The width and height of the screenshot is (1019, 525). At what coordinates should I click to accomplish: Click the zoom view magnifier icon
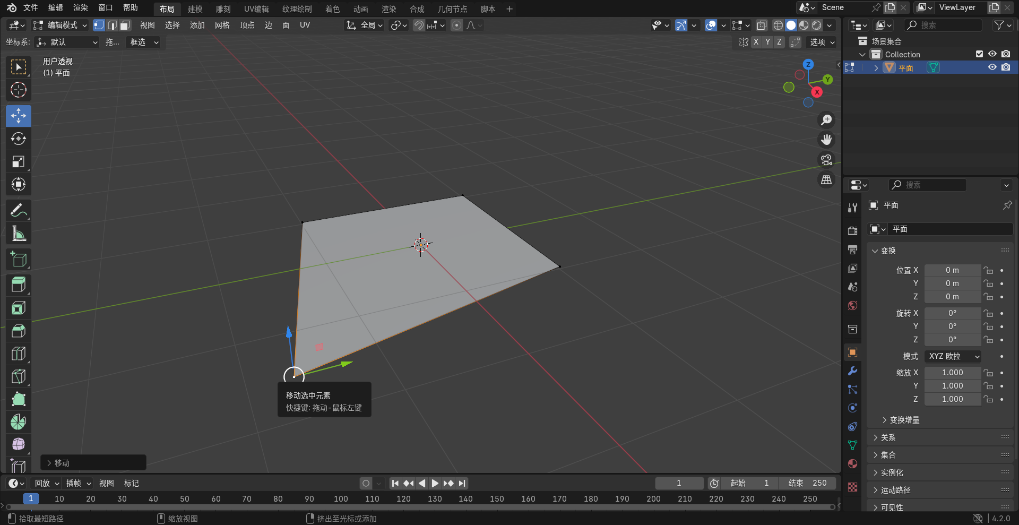[x=826, y=120]
